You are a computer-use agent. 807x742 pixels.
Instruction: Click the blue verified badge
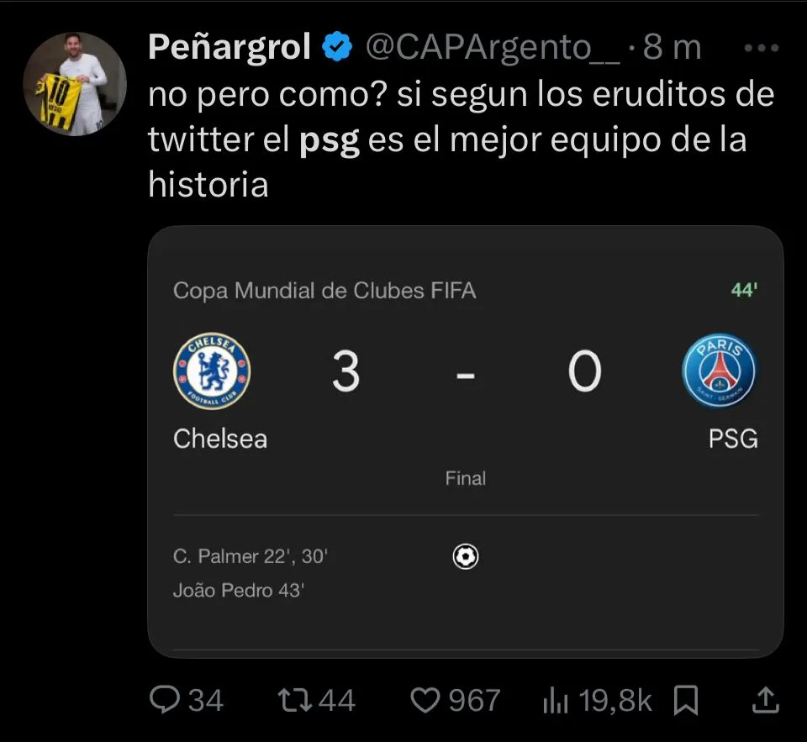pyautogui.click(x=338, y=48)
